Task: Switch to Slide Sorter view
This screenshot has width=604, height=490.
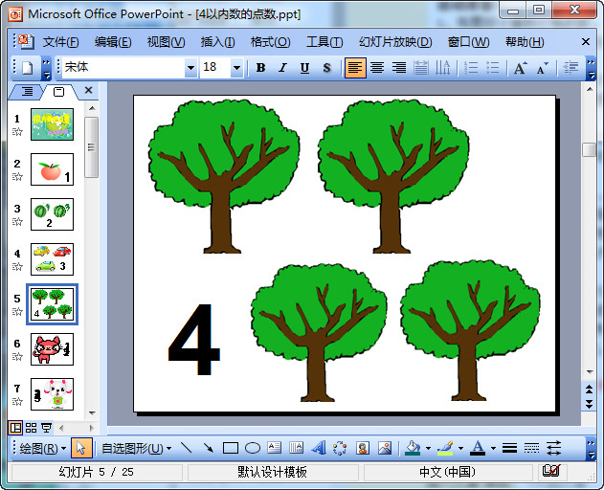Action: tap(32, 428)
